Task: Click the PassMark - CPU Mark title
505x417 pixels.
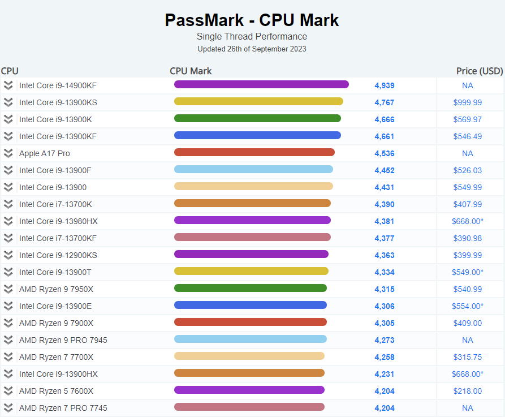Action: [x=252, y=20]
